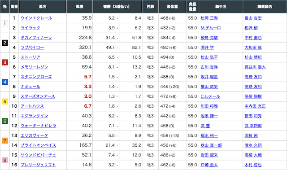Open horse link サウンドビバーチェ

coord(38,155)
